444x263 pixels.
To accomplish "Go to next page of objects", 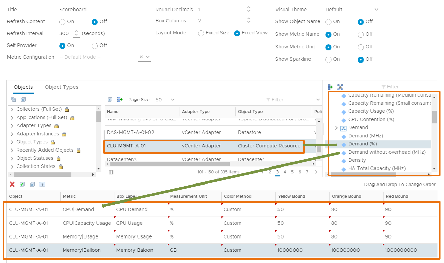I will click(x=316, y=172).
